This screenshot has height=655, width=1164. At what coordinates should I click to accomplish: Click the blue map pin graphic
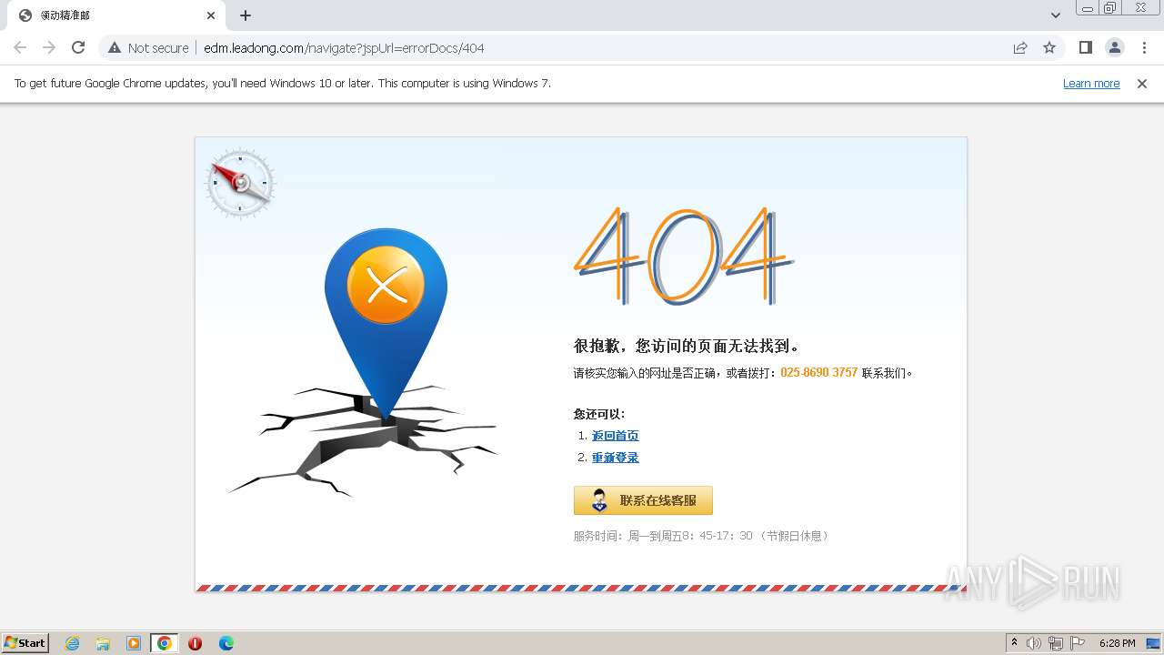386,324
